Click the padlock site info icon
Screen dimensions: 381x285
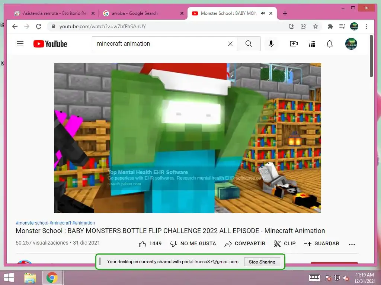click(x=54, y=26)
